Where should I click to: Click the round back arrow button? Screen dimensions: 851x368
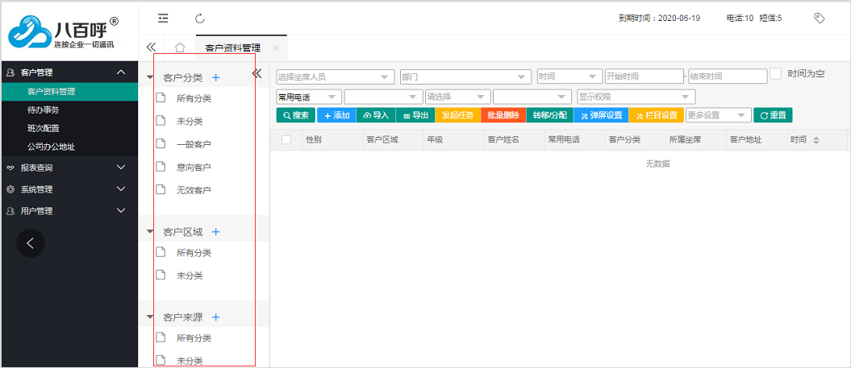click(31, 243)
